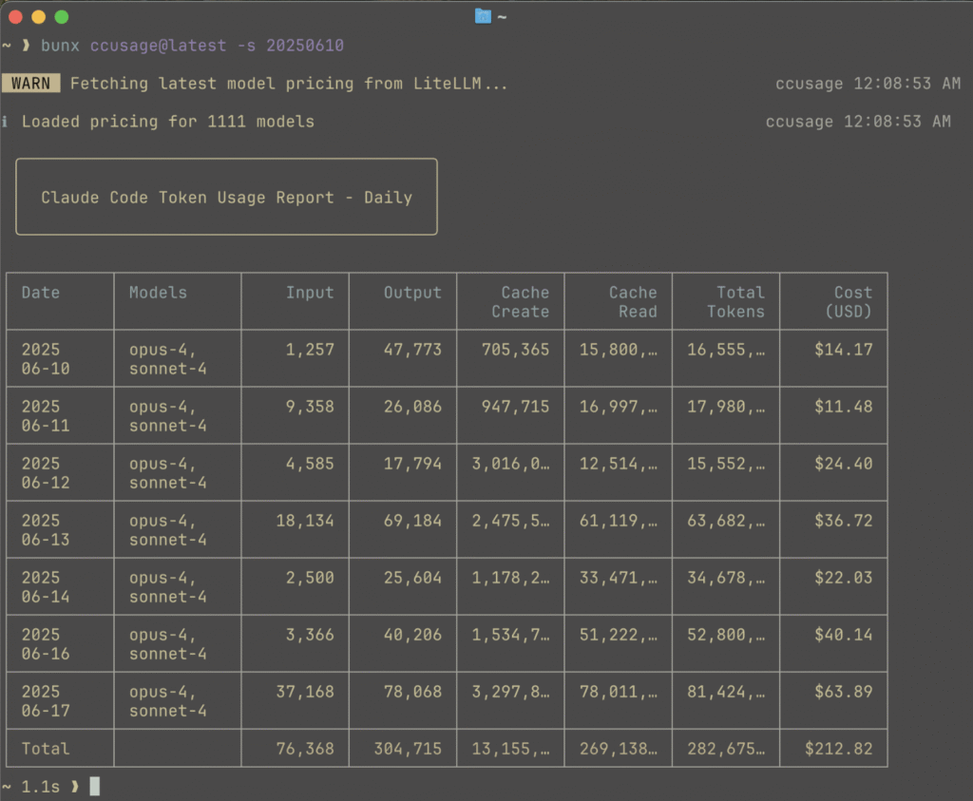The width and height of the screenshot is (973, 801).
Task: Place cursor at the terminal prompt block
Action: pos(94,786)
